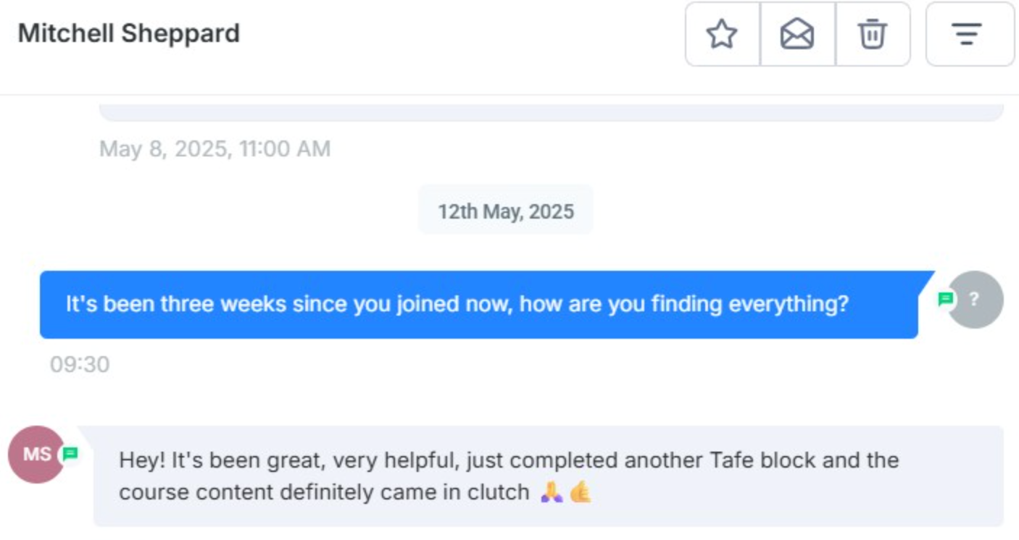Select the 12th May, 2025 date separator
This screenshot has height=540, width=1019.
point(505,211)
